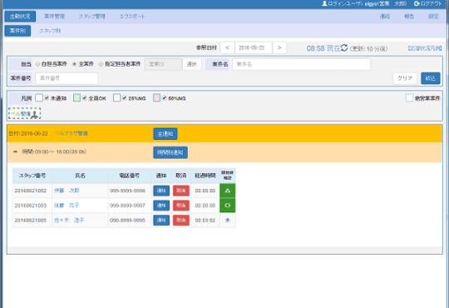Select the 全案件 radio button
This screenshot has width=449, height=308.
tap(74, 64)
